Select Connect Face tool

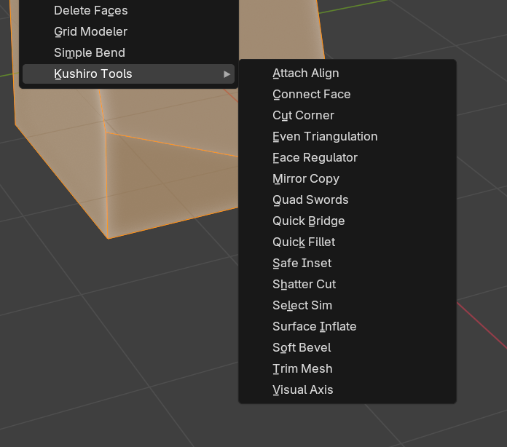(347, 95)
